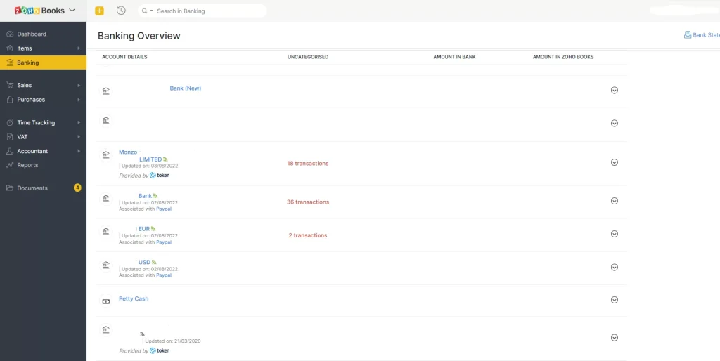Click the Amount in Zoho Books header

point(563,57)
